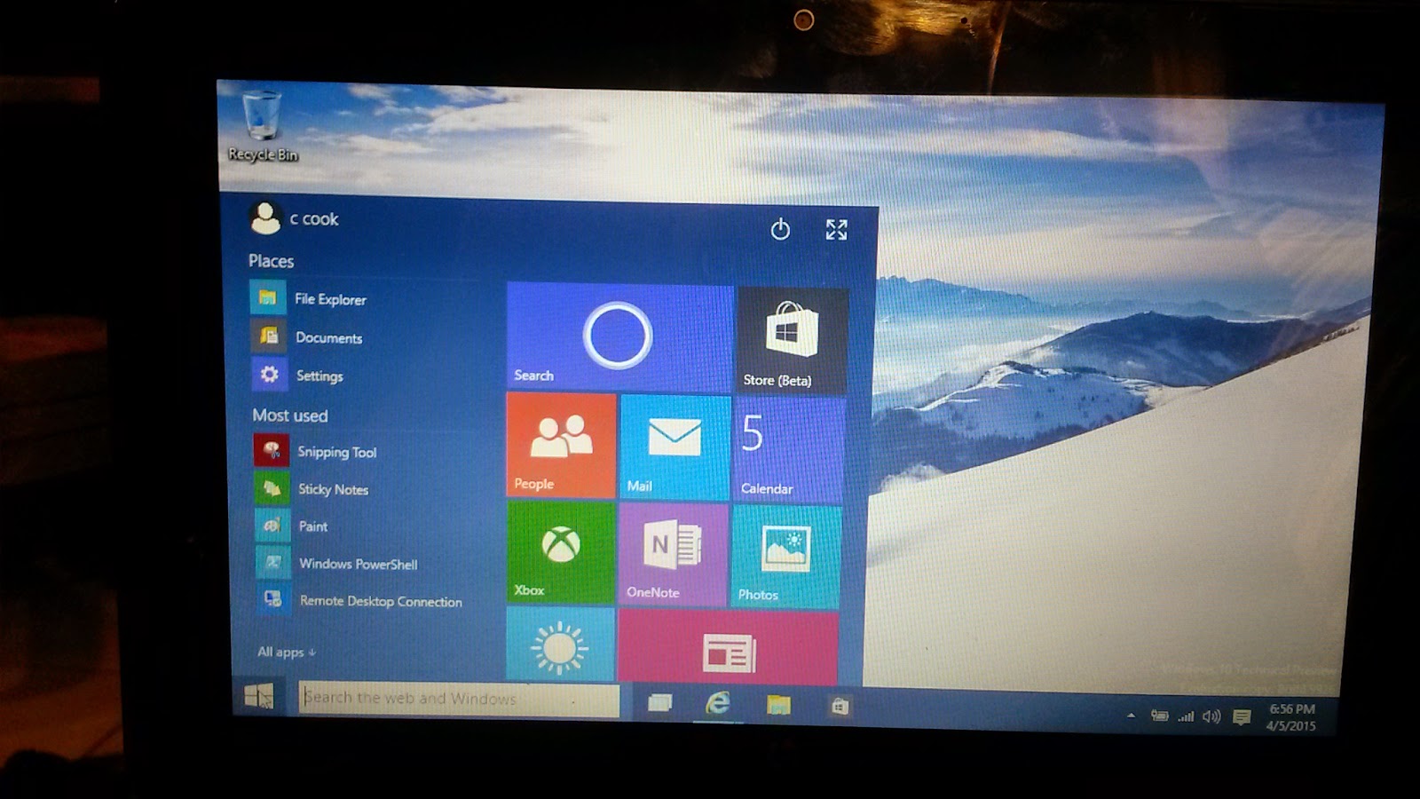Open the OneNote tile
The width and height of the screenshot is (1420, 799).
click(674, 555)
